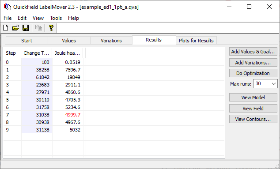Switch to the Plots for Results tab

(196, 41)
